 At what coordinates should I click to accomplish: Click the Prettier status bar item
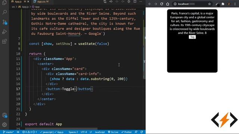click(126, 132)
